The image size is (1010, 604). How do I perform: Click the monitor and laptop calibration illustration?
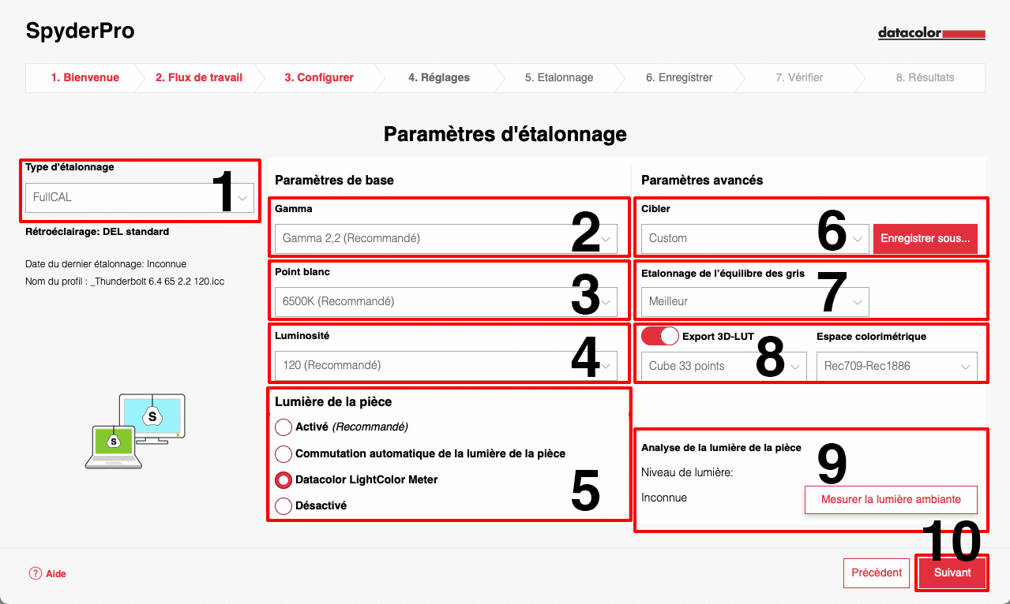tap(135, 431)
